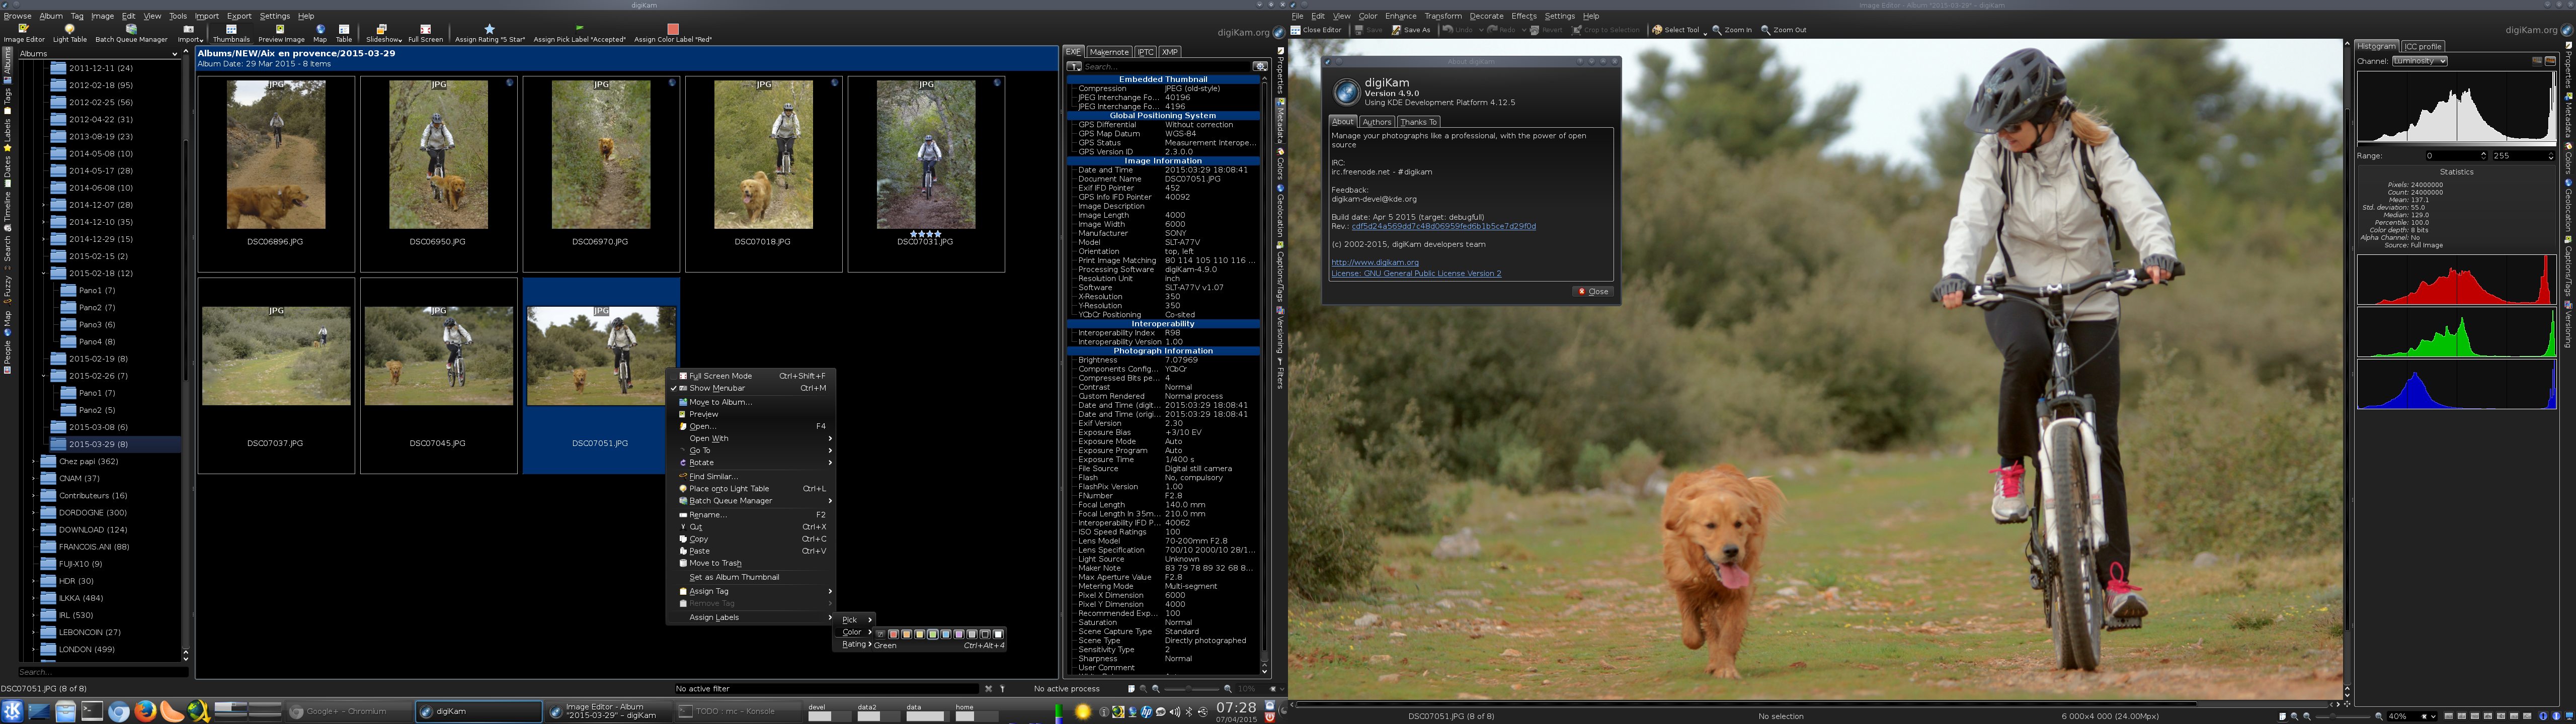
Task: Assign Rating "5 Star" via star icon
Action: tap(489, 34)
